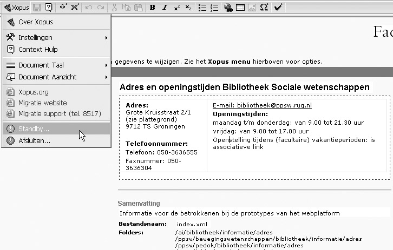Click the Grote Kruisstraat 2/1 address line

click(158, 112)
